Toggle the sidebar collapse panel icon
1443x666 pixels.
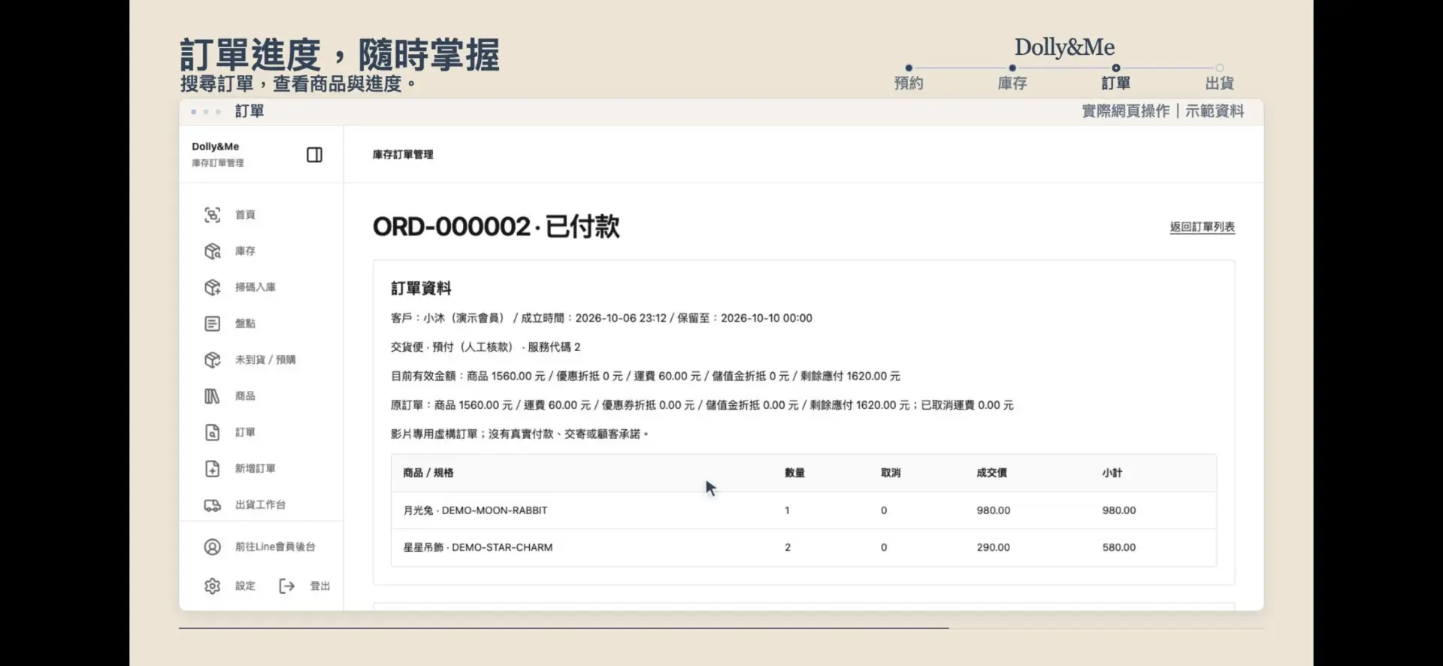[314, 155]
